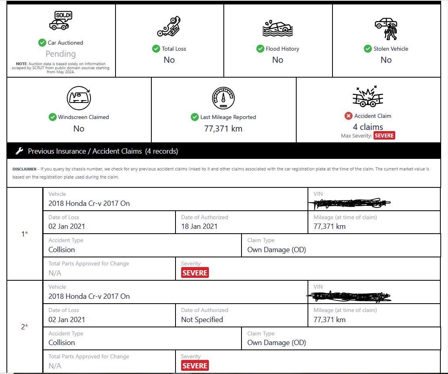Image resolution: width=448 pixels, height=374 pixels.
Task: Click the Pending auction status text
Action: (60, 54)
